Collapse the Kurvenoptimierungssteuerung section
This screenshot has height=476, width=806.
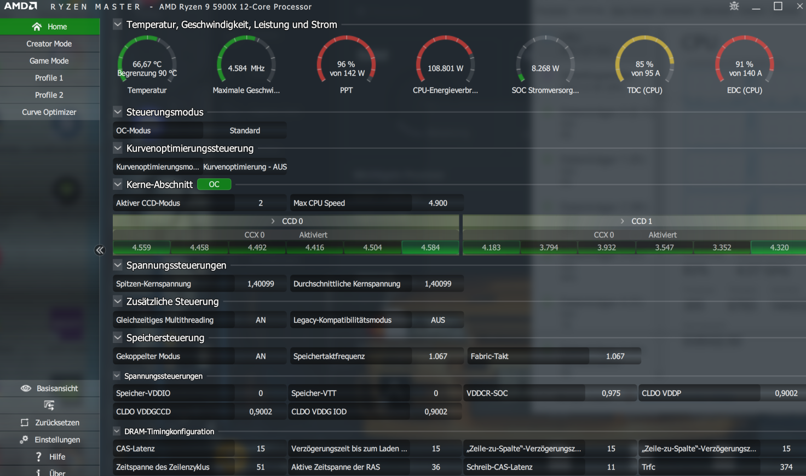(118, 148)
